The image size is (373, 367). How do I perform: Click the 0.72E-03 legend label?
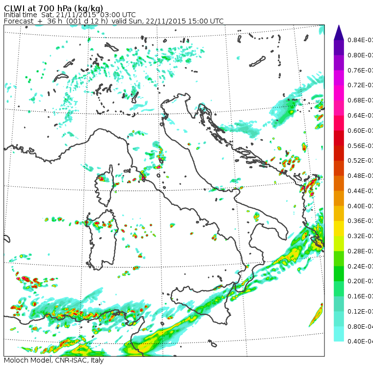[360, 85]
